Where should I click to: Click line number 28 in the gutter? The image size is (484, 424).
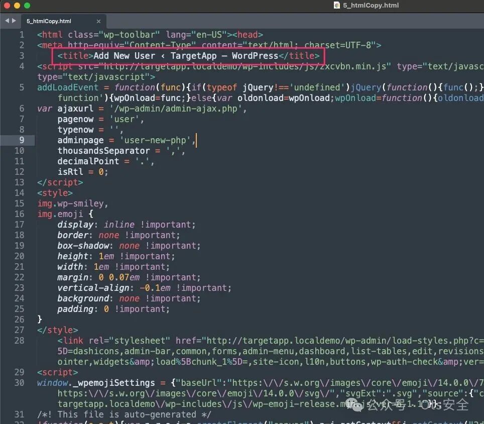[x=19, y=341]
